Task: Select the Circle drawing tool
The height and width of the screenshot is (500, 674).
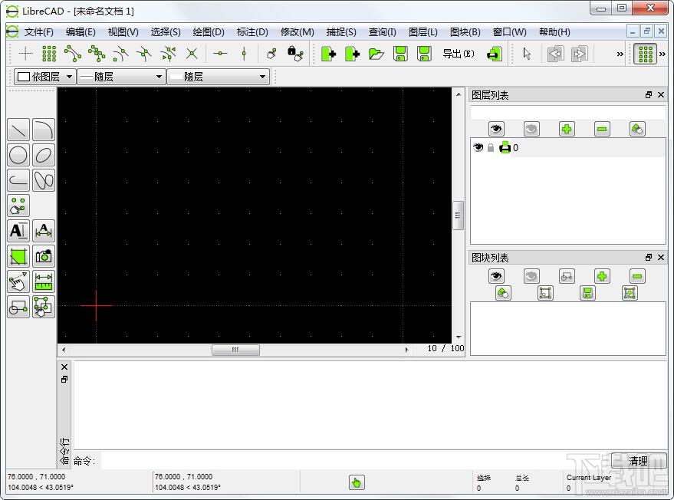Action: (18, 155)
